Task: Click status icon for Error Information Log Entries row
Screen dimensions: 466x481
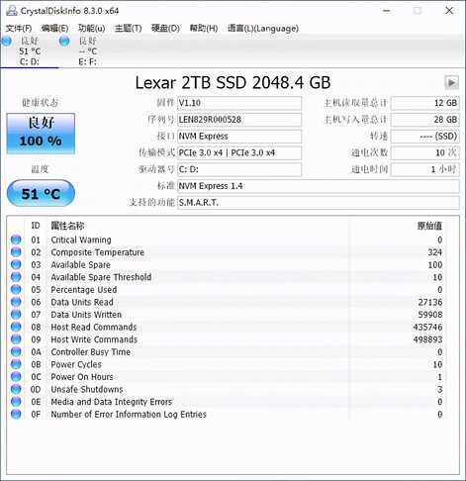Action: click(x=16, y=414)
